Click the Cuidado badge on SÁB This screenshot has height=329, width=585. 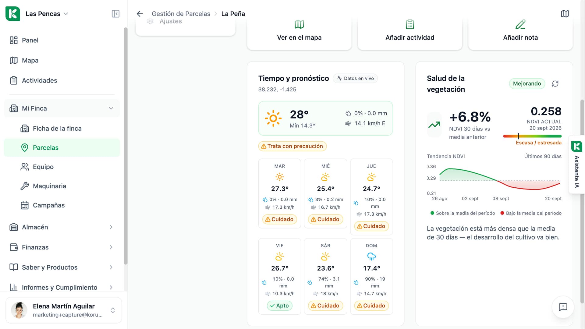click(x=325, y=306)
